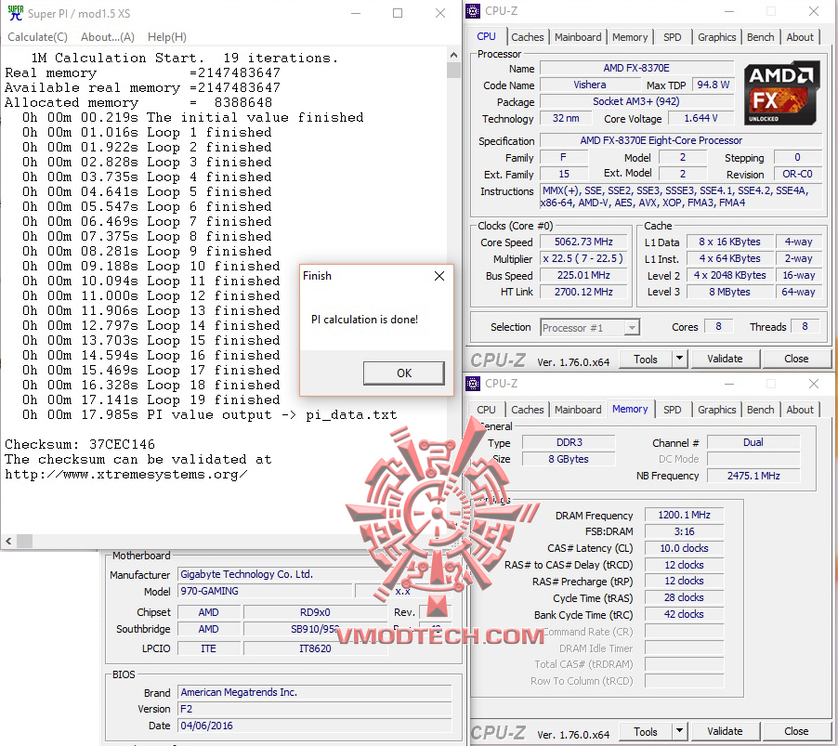Select the CPU tab in top CPU-Z window
This screenshot has width=838, height=746.
[486, 36]
